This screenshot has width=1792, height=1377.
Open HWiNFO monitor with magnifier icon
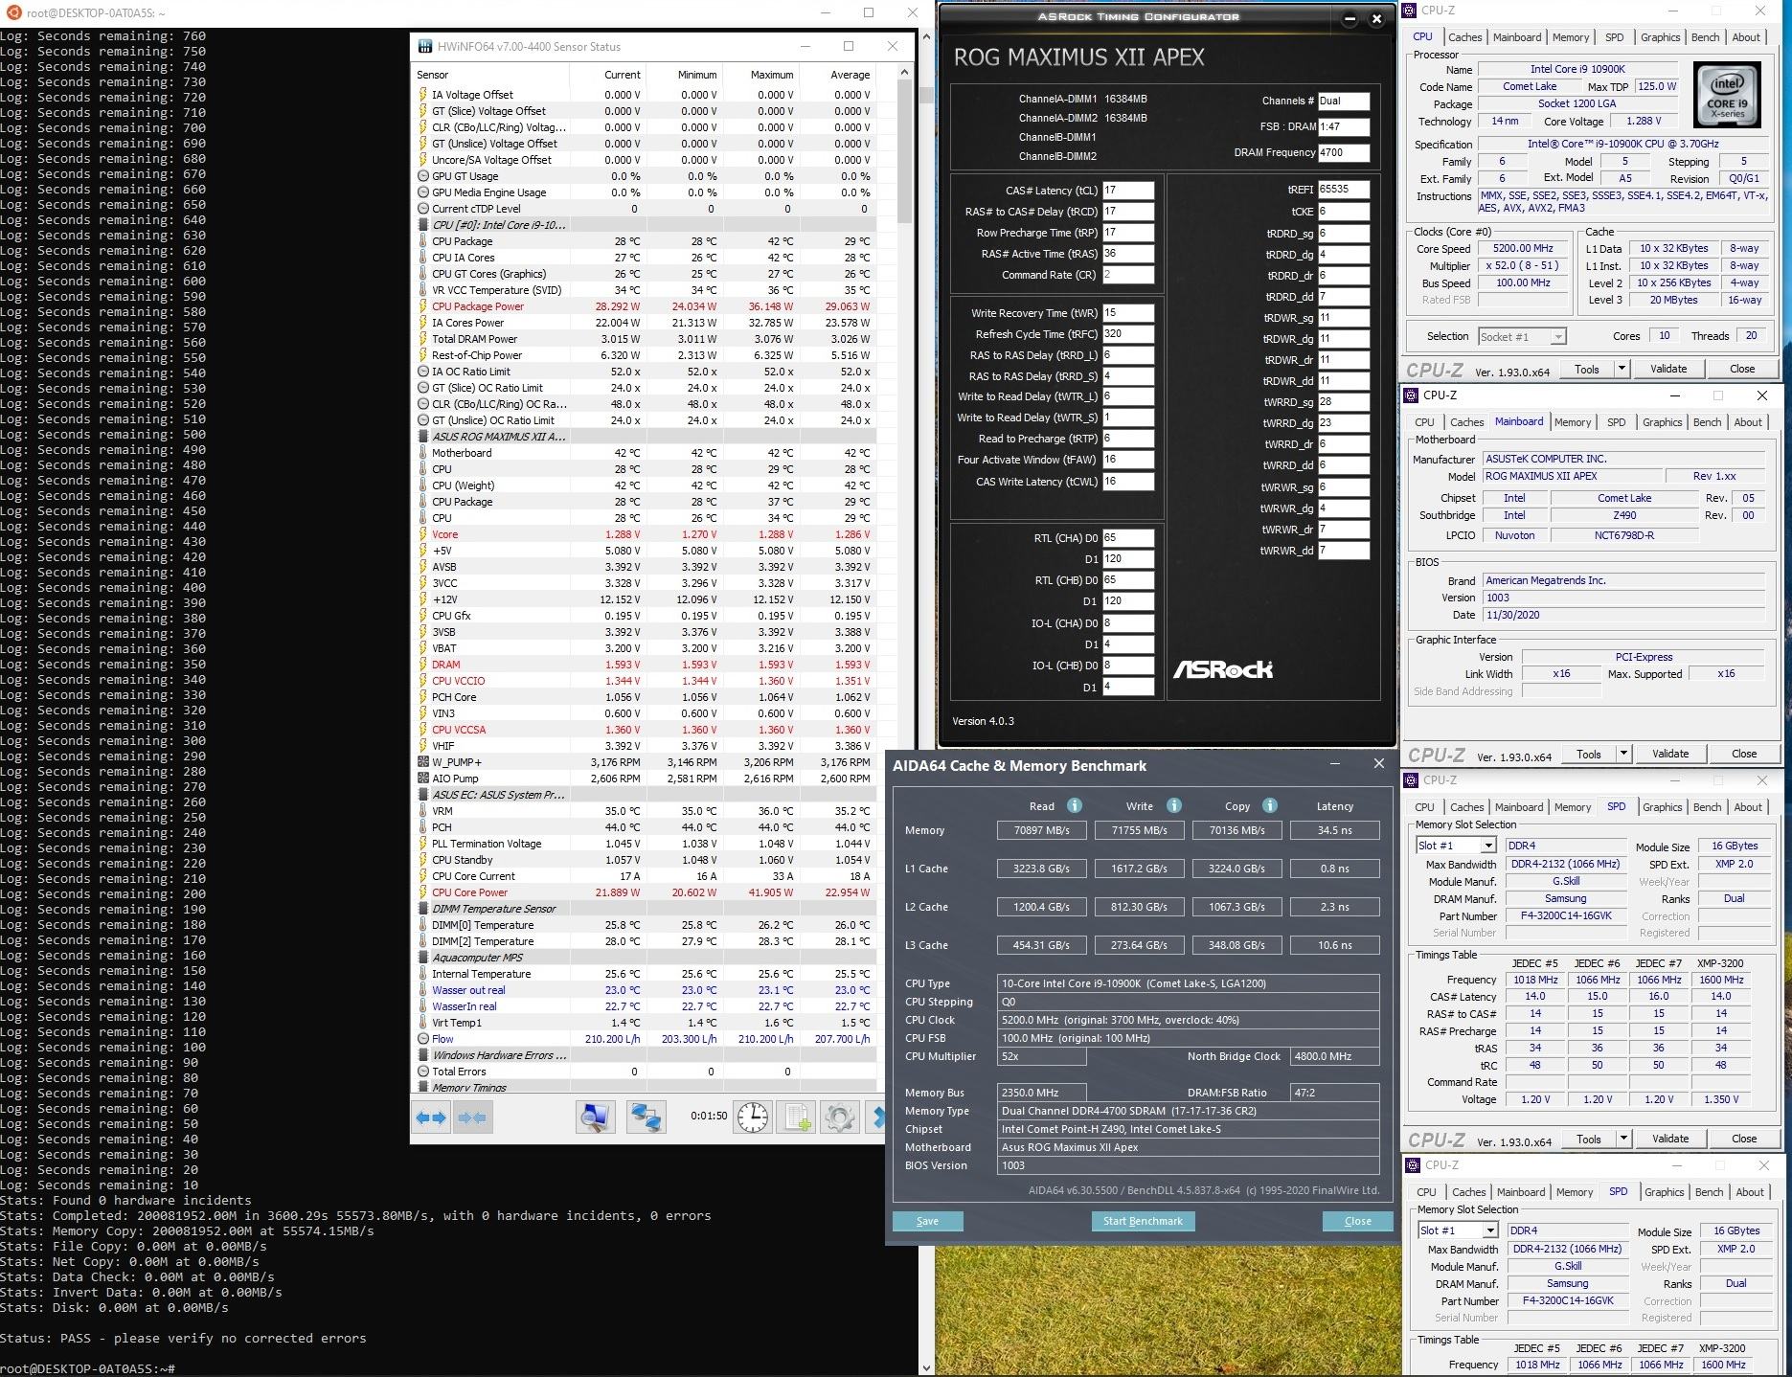click(x=595, y=1117)
